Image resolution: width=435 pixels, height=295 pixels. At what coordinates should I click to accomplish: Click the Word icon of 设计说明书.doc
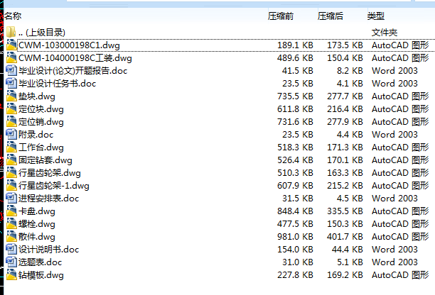click(x=11, y=249)
